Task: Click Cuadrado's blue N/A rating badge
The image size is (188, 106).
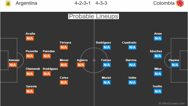Action: point(132,47)
